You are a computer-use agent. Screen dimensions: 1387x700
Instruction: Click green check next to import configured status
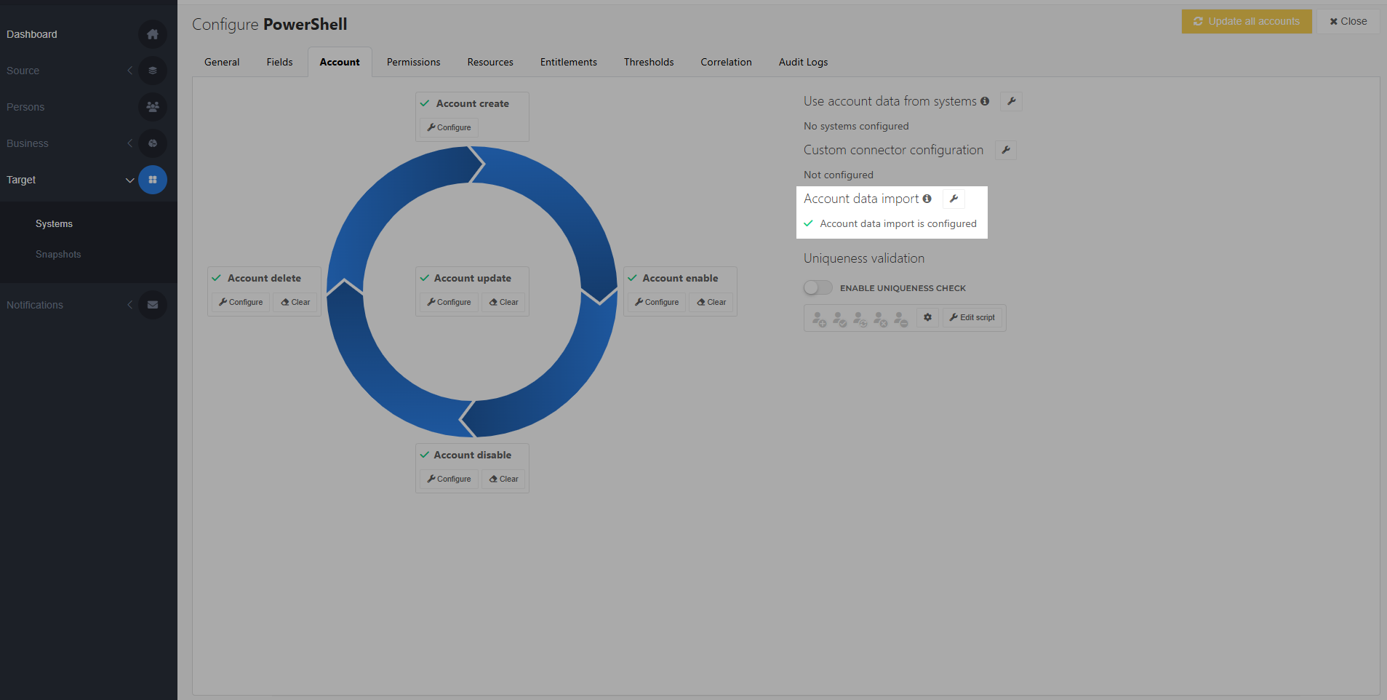coord(808,223)
